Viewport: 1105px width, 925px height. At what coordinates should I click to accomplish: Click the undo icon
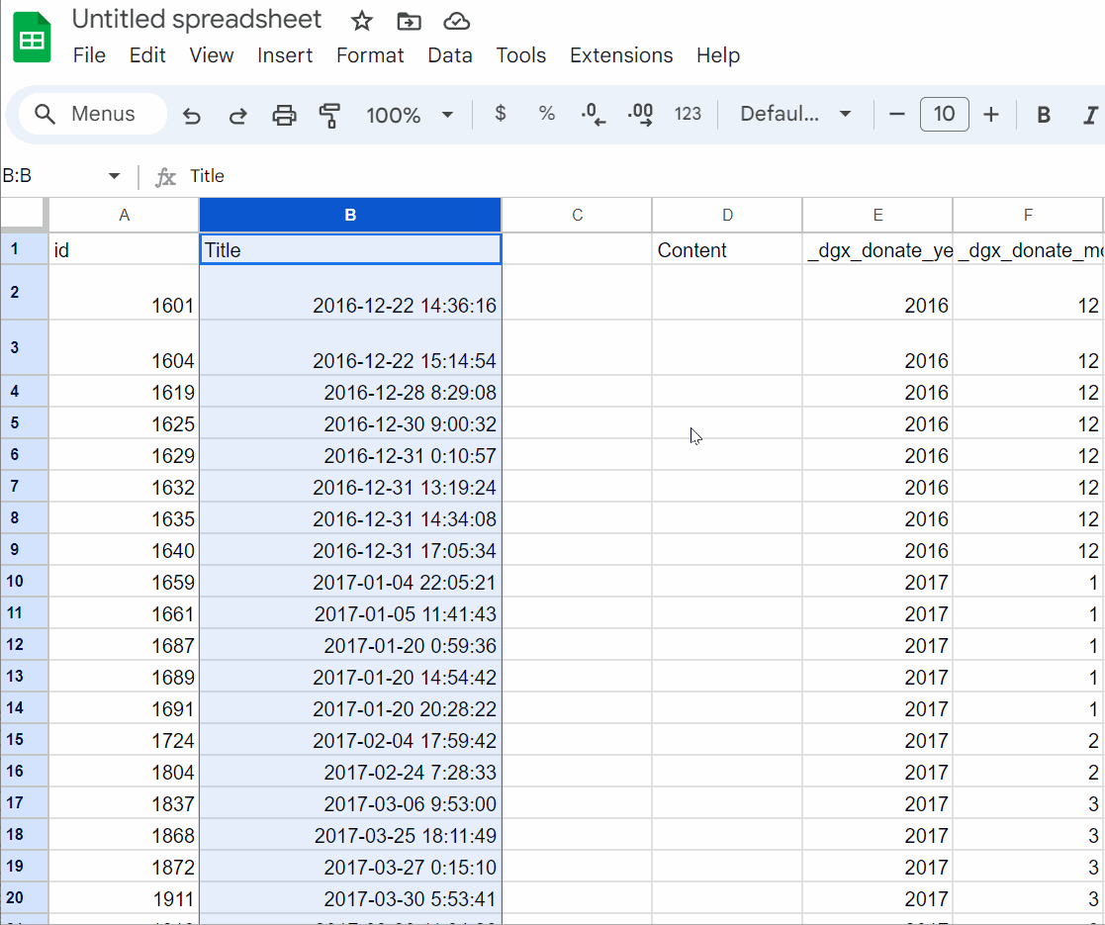[x=192, y=114]
